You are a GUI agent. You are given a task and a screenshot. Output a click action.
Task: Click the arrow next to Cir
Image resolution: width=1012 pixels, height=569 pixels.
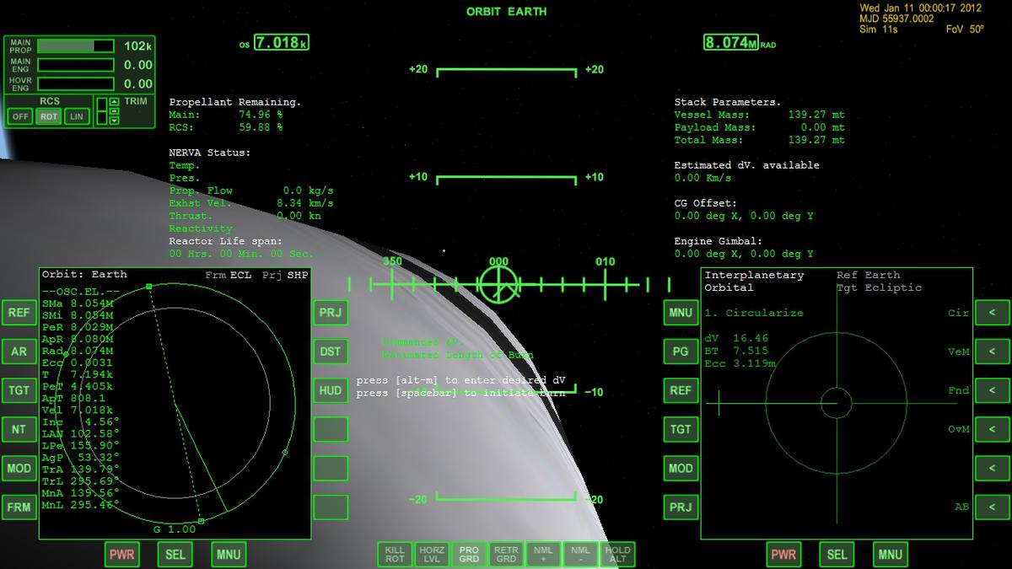coord(993,312)
